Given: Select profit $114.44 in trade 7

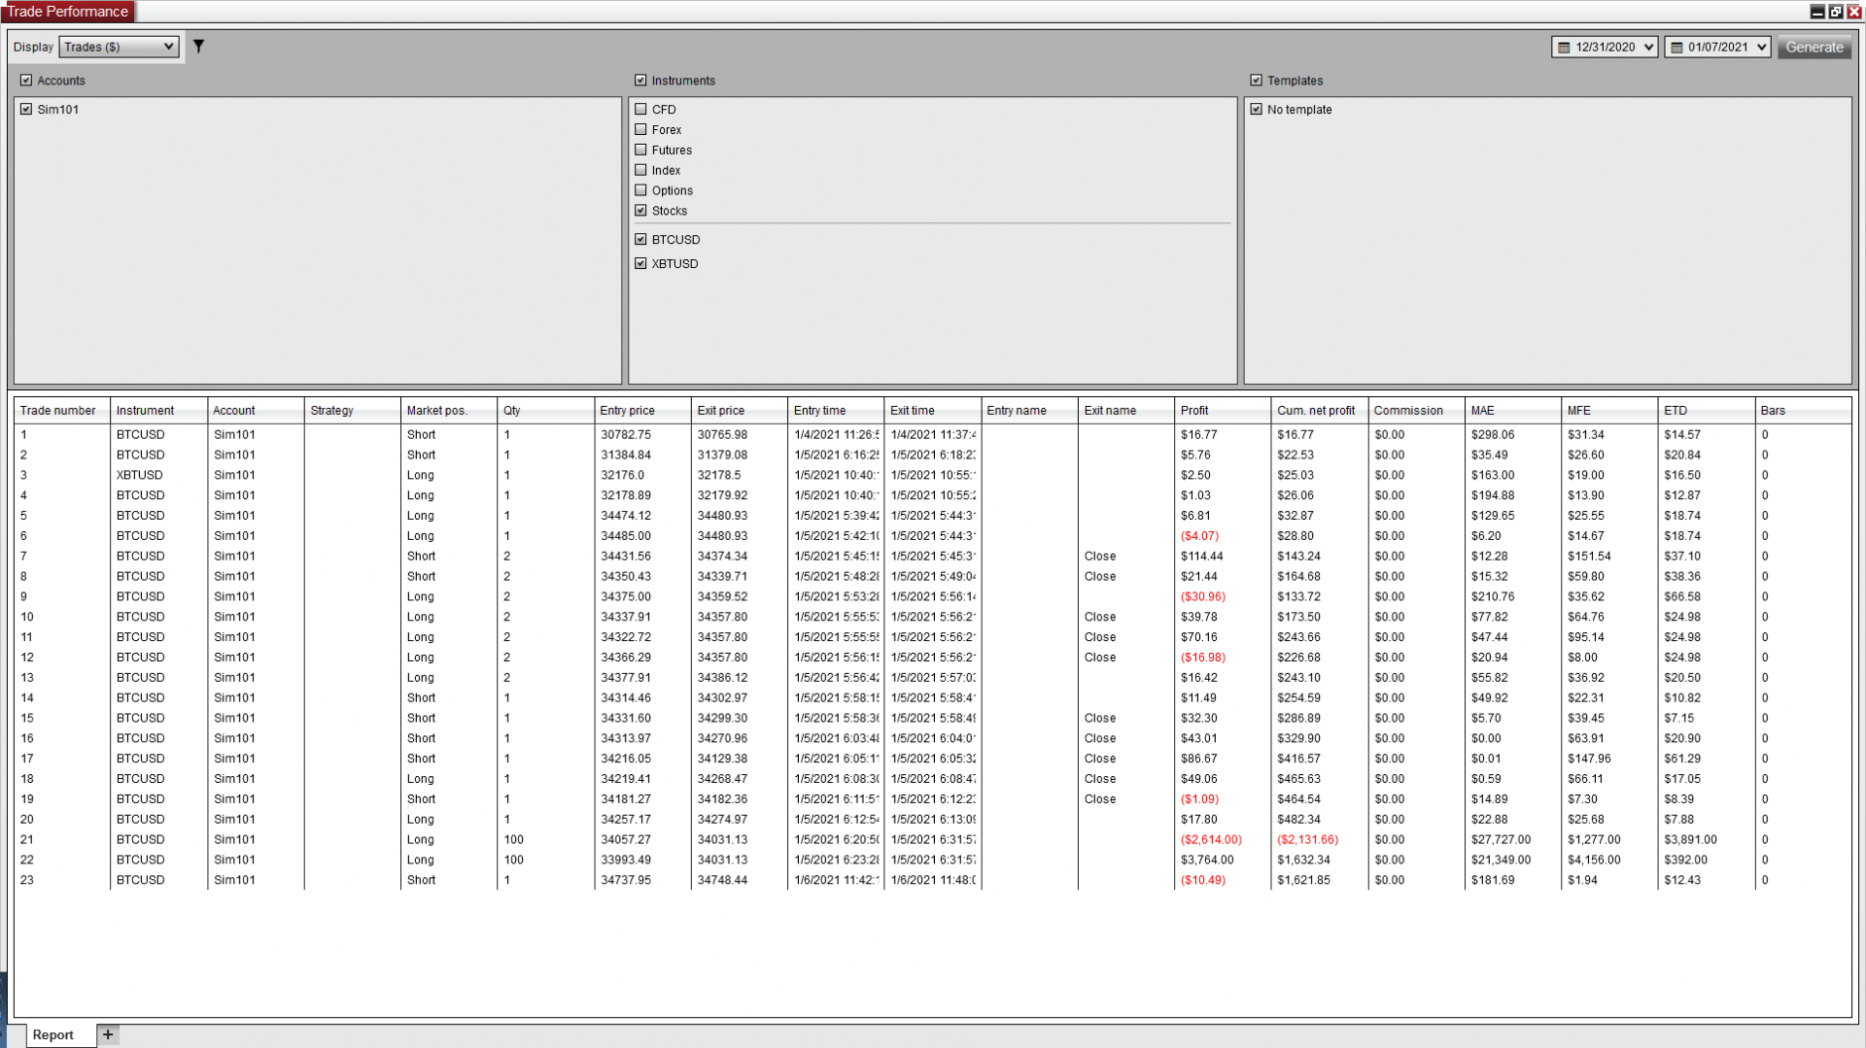Looking at the screenshot, I should click(x=1201, y=557).
